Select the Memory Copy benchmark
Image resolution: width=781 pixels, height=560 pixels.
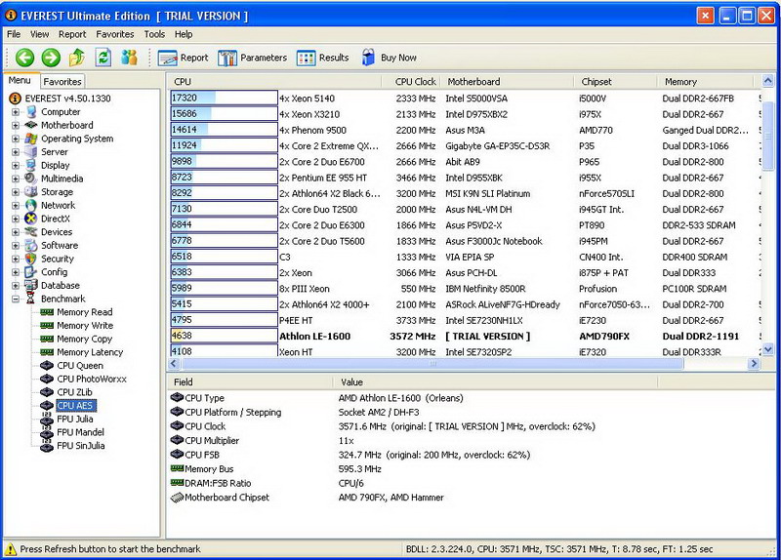click(x=84, y=339)
